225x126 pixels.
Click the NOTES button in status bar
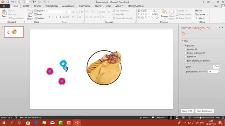144,118
